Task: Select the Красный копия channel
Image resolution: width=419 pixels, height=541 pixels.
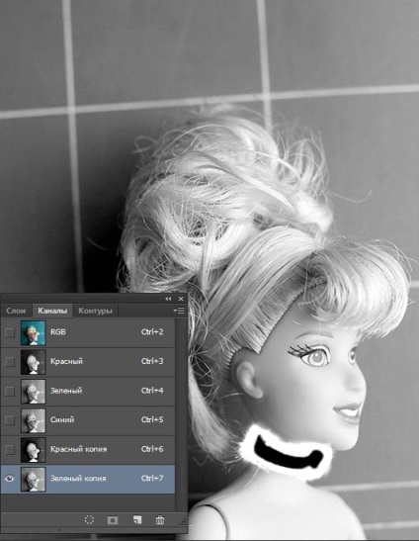Action: (88, 450)
